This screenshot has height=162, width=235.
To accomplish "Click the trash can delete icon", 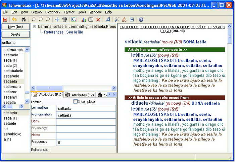I will tap(64, 19).
